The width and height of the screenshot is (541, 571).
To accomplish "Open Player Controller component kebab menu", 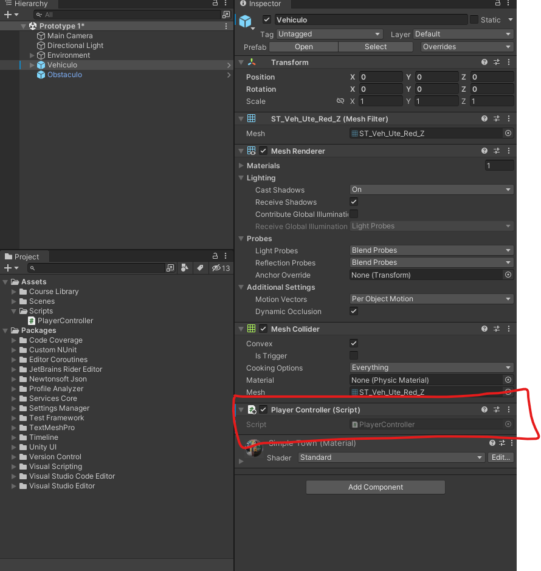I will [x=509, y=410].
